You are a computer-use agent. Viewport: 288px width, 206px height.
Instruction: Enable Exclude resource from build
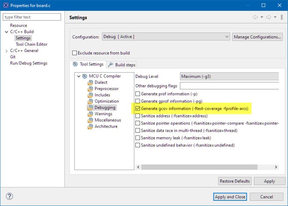pyautogui.click(x=75, y=53)
